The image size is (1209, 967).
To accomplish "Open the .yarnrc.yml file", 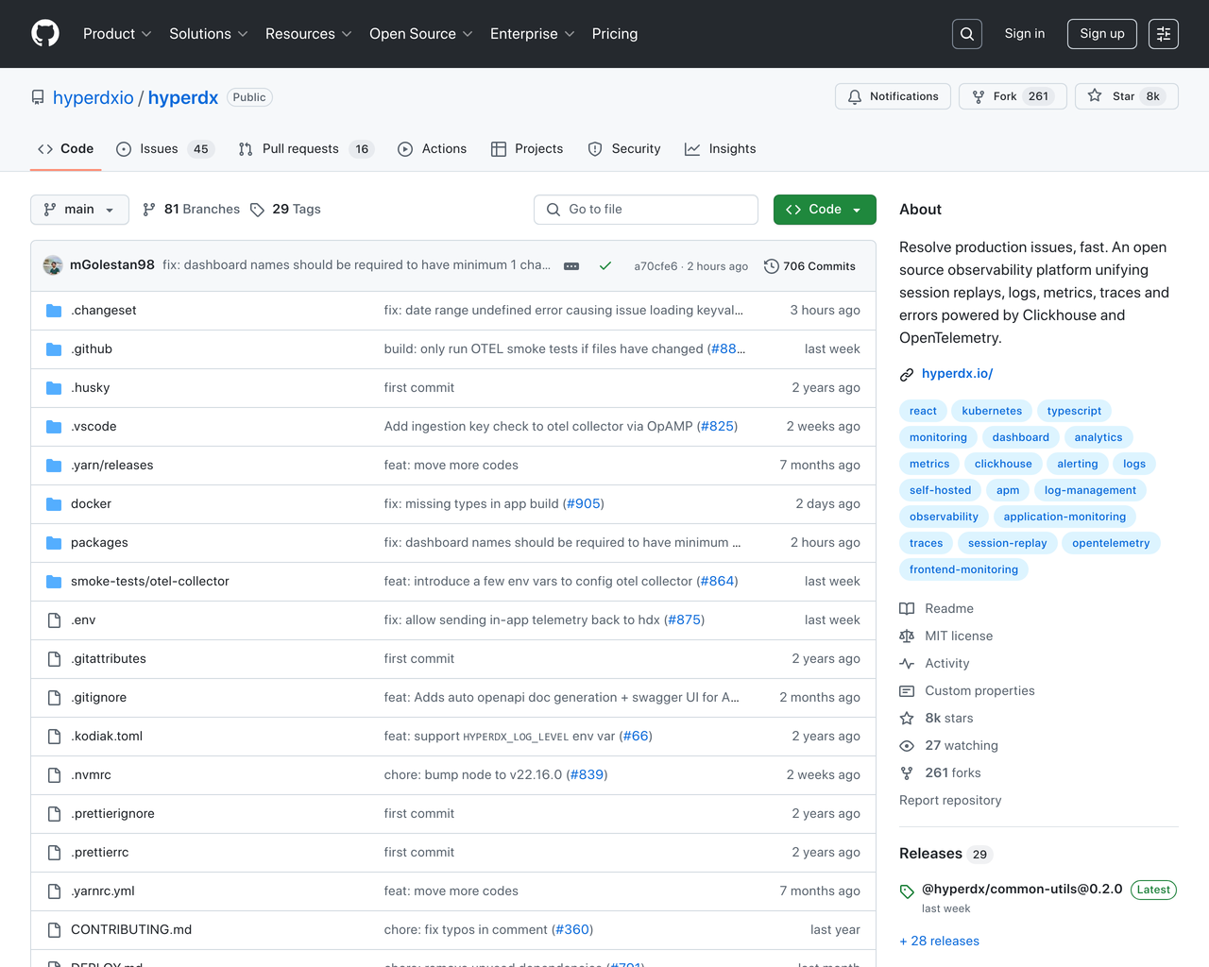I will point(103,891).
